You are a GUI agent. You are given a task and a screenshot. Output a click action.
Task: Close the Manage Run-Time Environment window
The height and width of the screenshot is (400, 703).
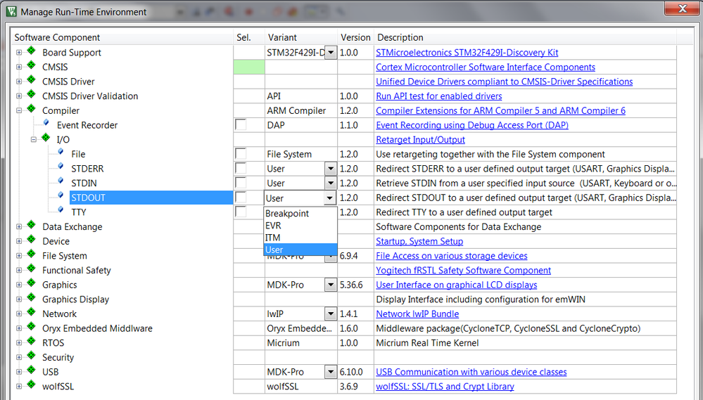[683, 8]
